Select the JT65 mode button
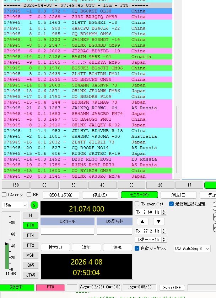Screen dimensions: 216x298 31,275
